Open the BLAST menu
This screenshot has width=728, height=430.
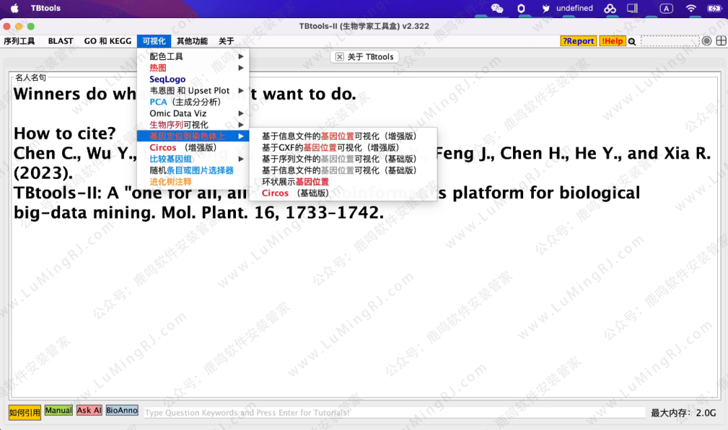tap(61, 41)
